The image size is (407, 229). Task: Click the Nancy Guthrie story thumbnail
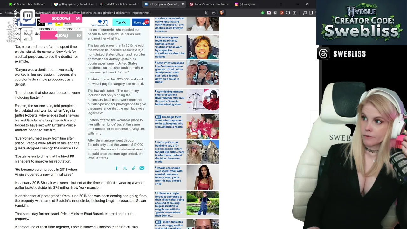tap(203, 47)
